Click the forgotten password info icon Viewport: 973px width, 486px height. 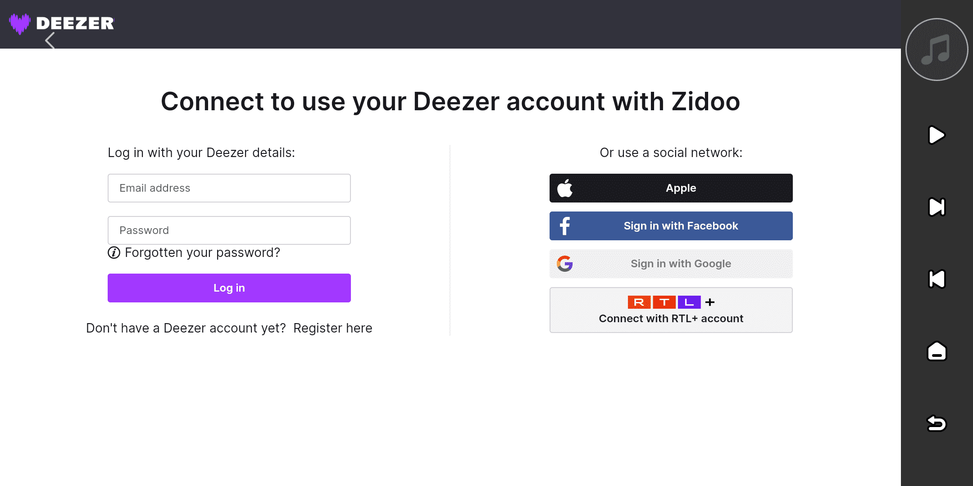tap(114, 253)
